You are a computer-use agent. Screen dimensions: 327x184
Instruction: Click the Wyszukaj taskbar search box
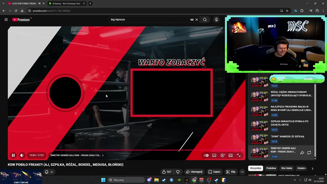click(126, 180)
